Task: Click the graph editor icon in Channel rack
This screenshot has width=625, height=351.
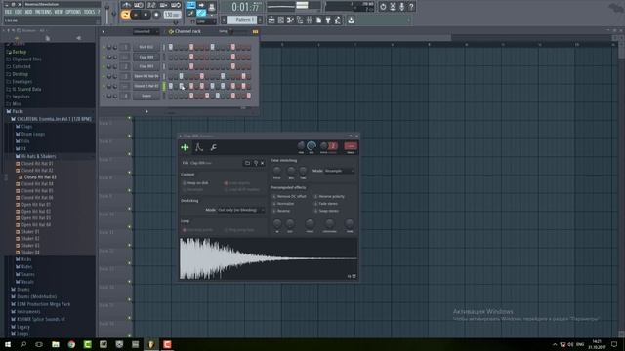Action: [x=255, y=31]
